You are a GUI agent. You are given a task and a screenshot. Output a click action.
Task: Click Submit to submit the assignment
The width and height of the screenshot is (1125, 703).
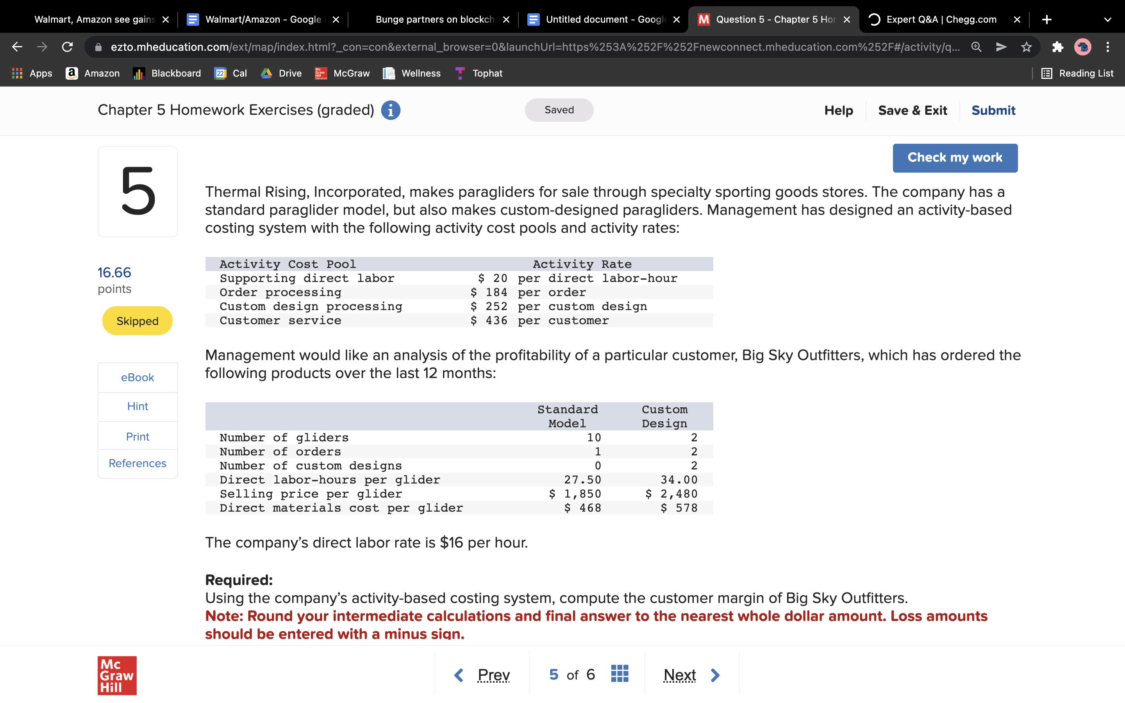(991, 110)
